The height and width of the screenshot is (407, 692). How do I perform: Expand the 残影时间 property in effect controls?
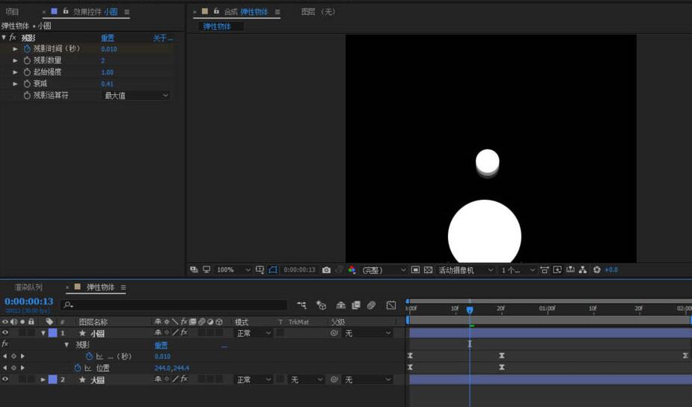point(15,49)
